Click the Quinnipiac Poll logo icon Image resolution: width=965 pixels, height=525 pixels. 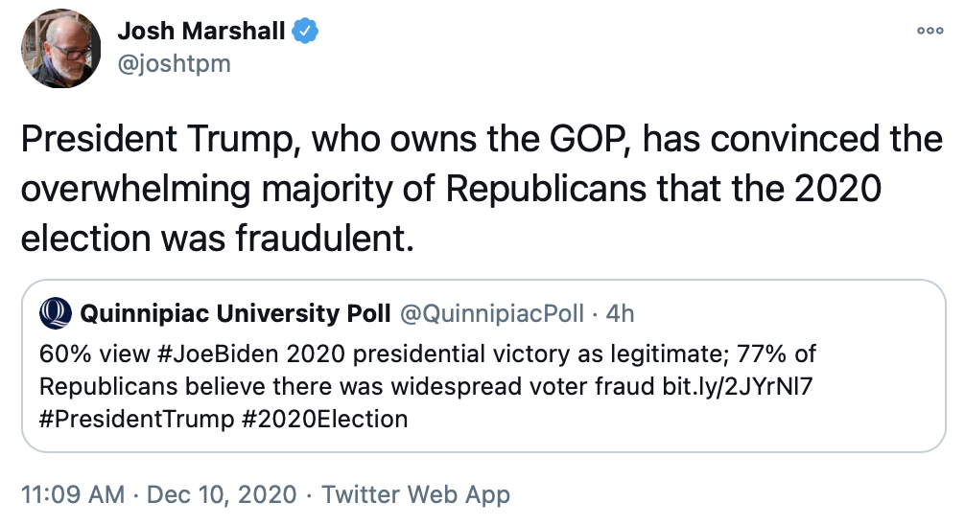(56, 313)
